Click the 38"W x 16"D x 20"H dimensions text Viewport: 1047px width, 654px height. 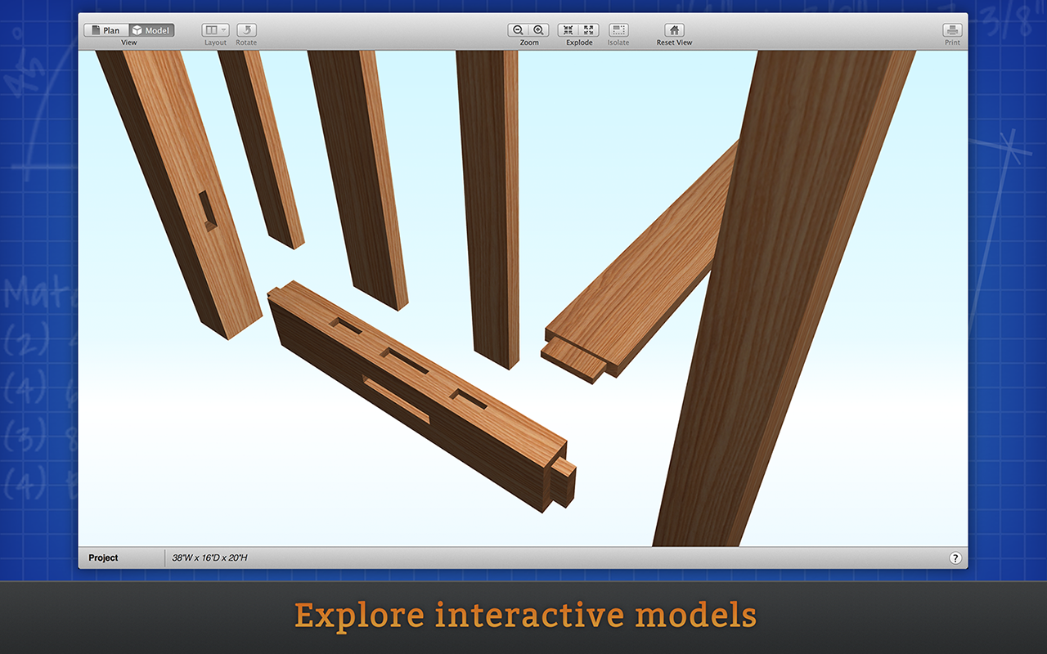[209, 558]
